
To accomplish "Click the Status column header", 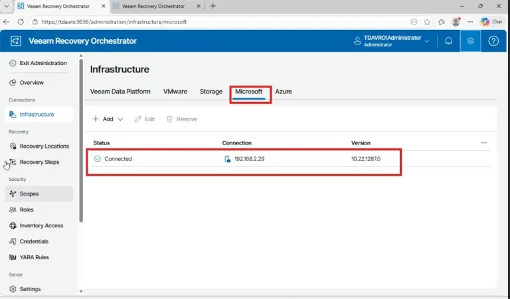I will click(x=102, y=143).
